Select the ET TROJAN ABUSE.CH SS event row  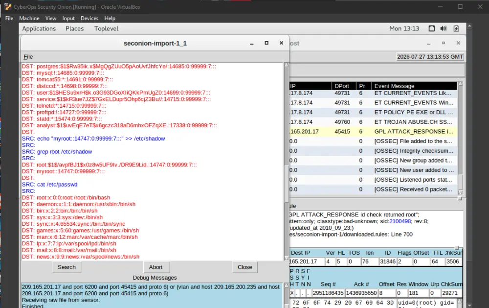click(x=373, y=122)
